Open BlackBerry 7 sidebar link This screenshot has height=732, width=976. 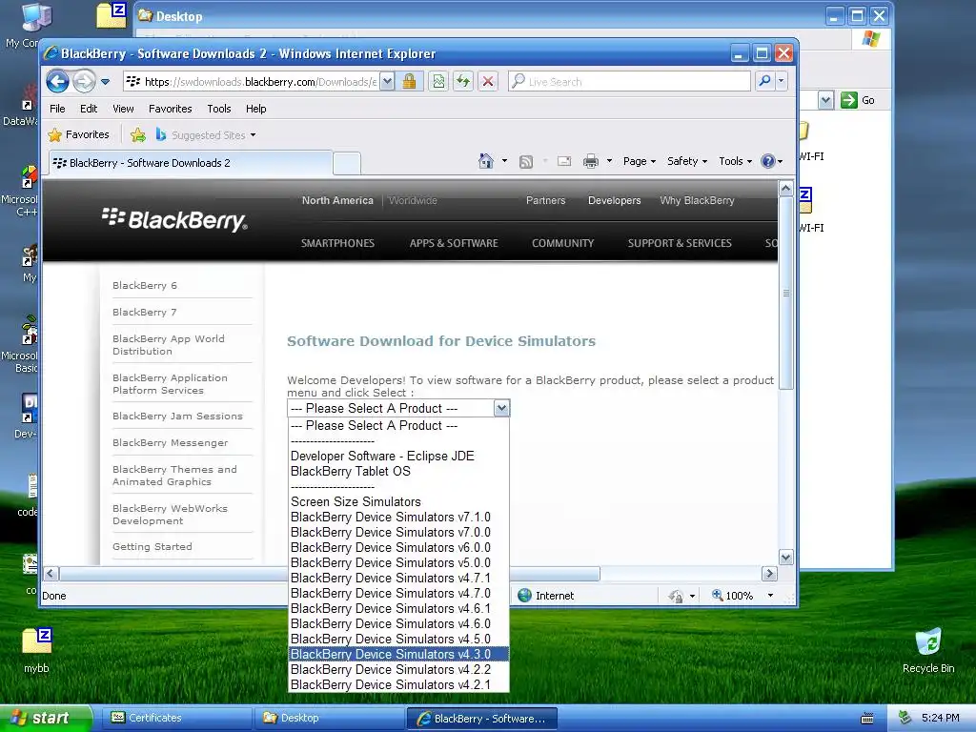tap(145, 312)
